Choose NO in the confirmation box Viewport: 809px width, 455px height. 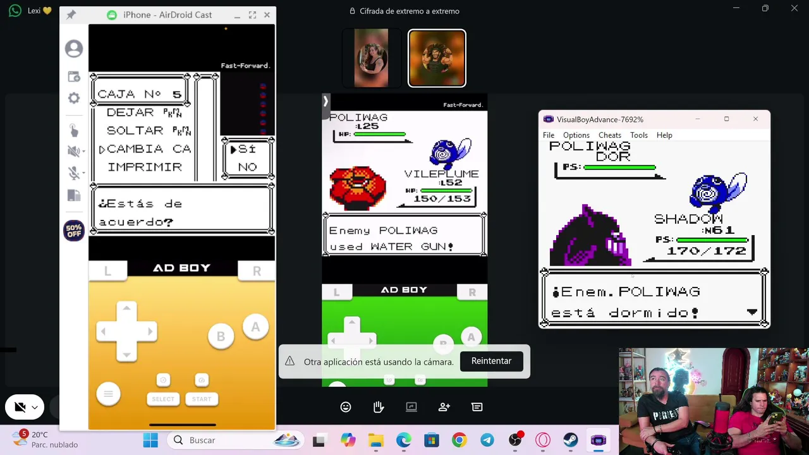point(247,167)
